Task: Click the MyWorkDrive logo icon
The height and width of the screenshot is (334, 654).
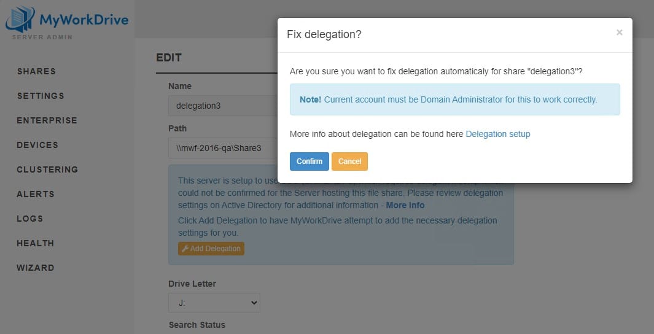Action: 20,19
